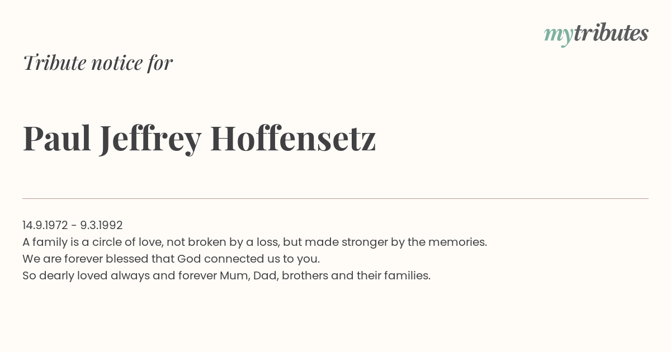Click the green 'my' in the logo
This screenshot has width=671, height=352.
558,35
